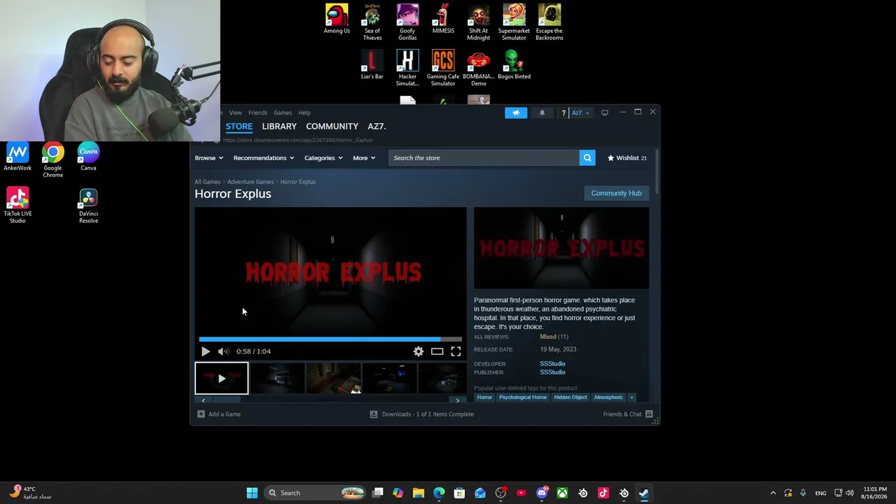Open the DaVinci Resolve desktop shortcut
This screenshot has height=504, width=896.
coord(88,206)
